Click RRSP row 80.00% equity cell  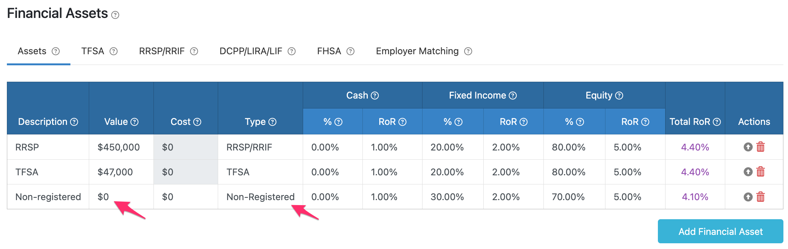pos(574,147)
